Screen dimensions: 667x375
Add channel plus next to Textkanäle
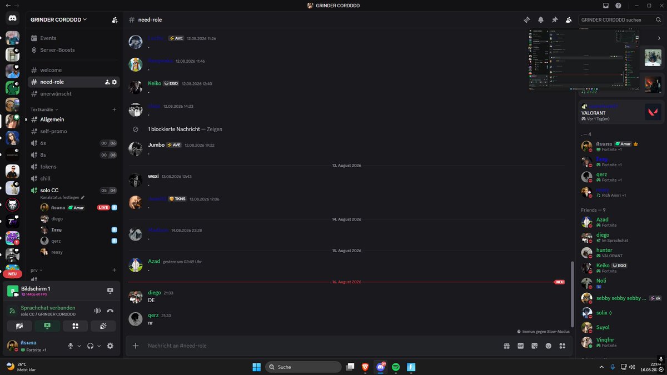[x=115, y=109]
